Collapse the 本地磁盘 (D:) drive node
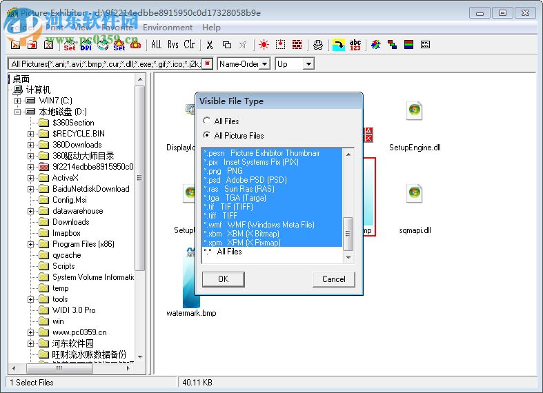 coord(18,112)
